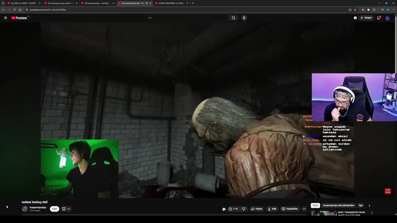Open the notifications bell in the header

click(x=379, y=18)
